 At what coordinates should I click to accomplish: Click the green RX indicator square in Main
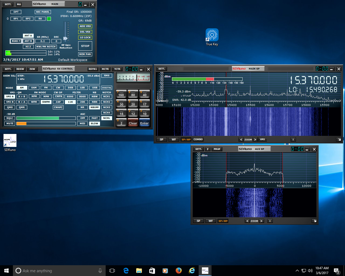click(x=49, y=19)
